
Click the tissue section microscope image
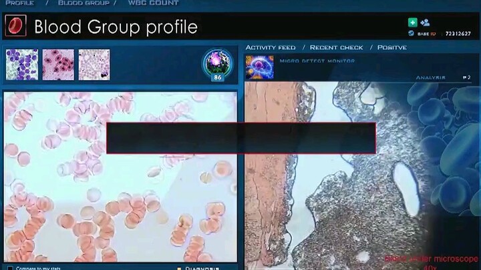(337, 176)
